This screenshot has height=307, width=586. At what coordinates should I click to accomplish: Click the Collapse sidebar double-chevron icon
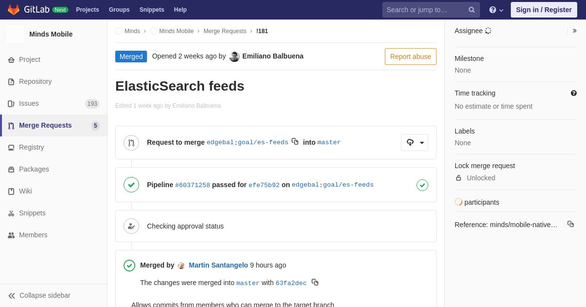click(x=12, y=296)
